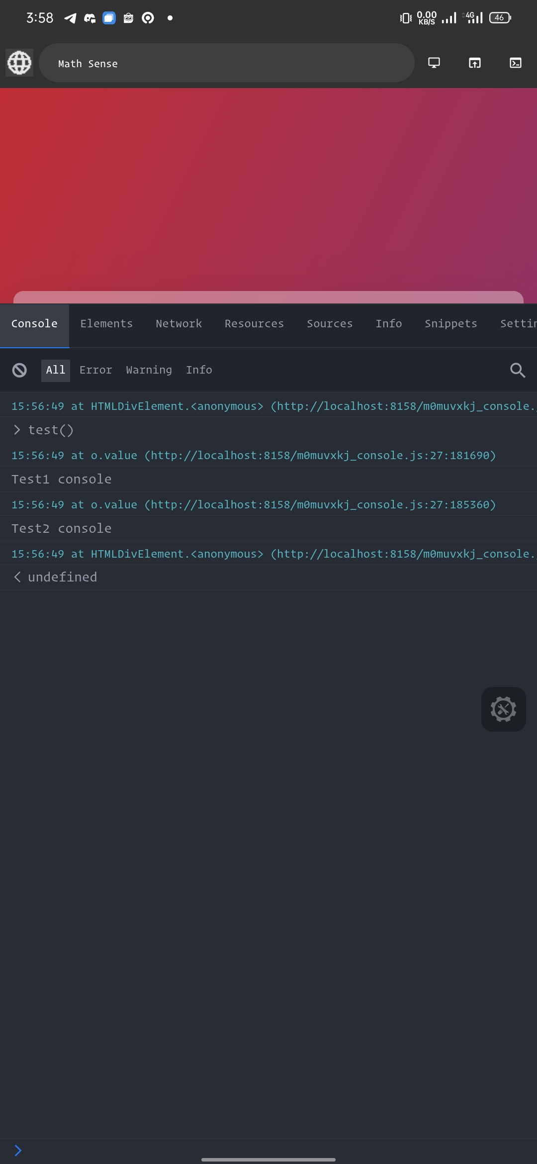Open console search with the magnifier icon
The image size is (537, 1164).
[517, 370]
